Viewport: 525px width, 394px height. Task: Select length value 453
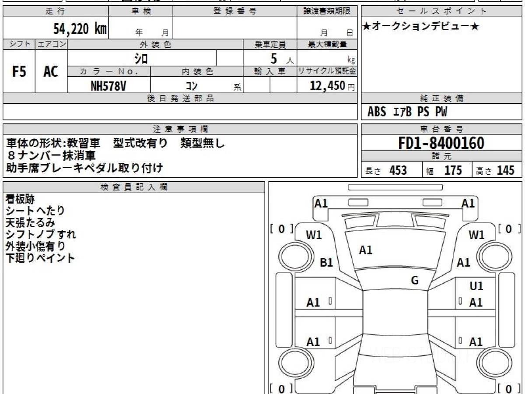tap(398, 170)
